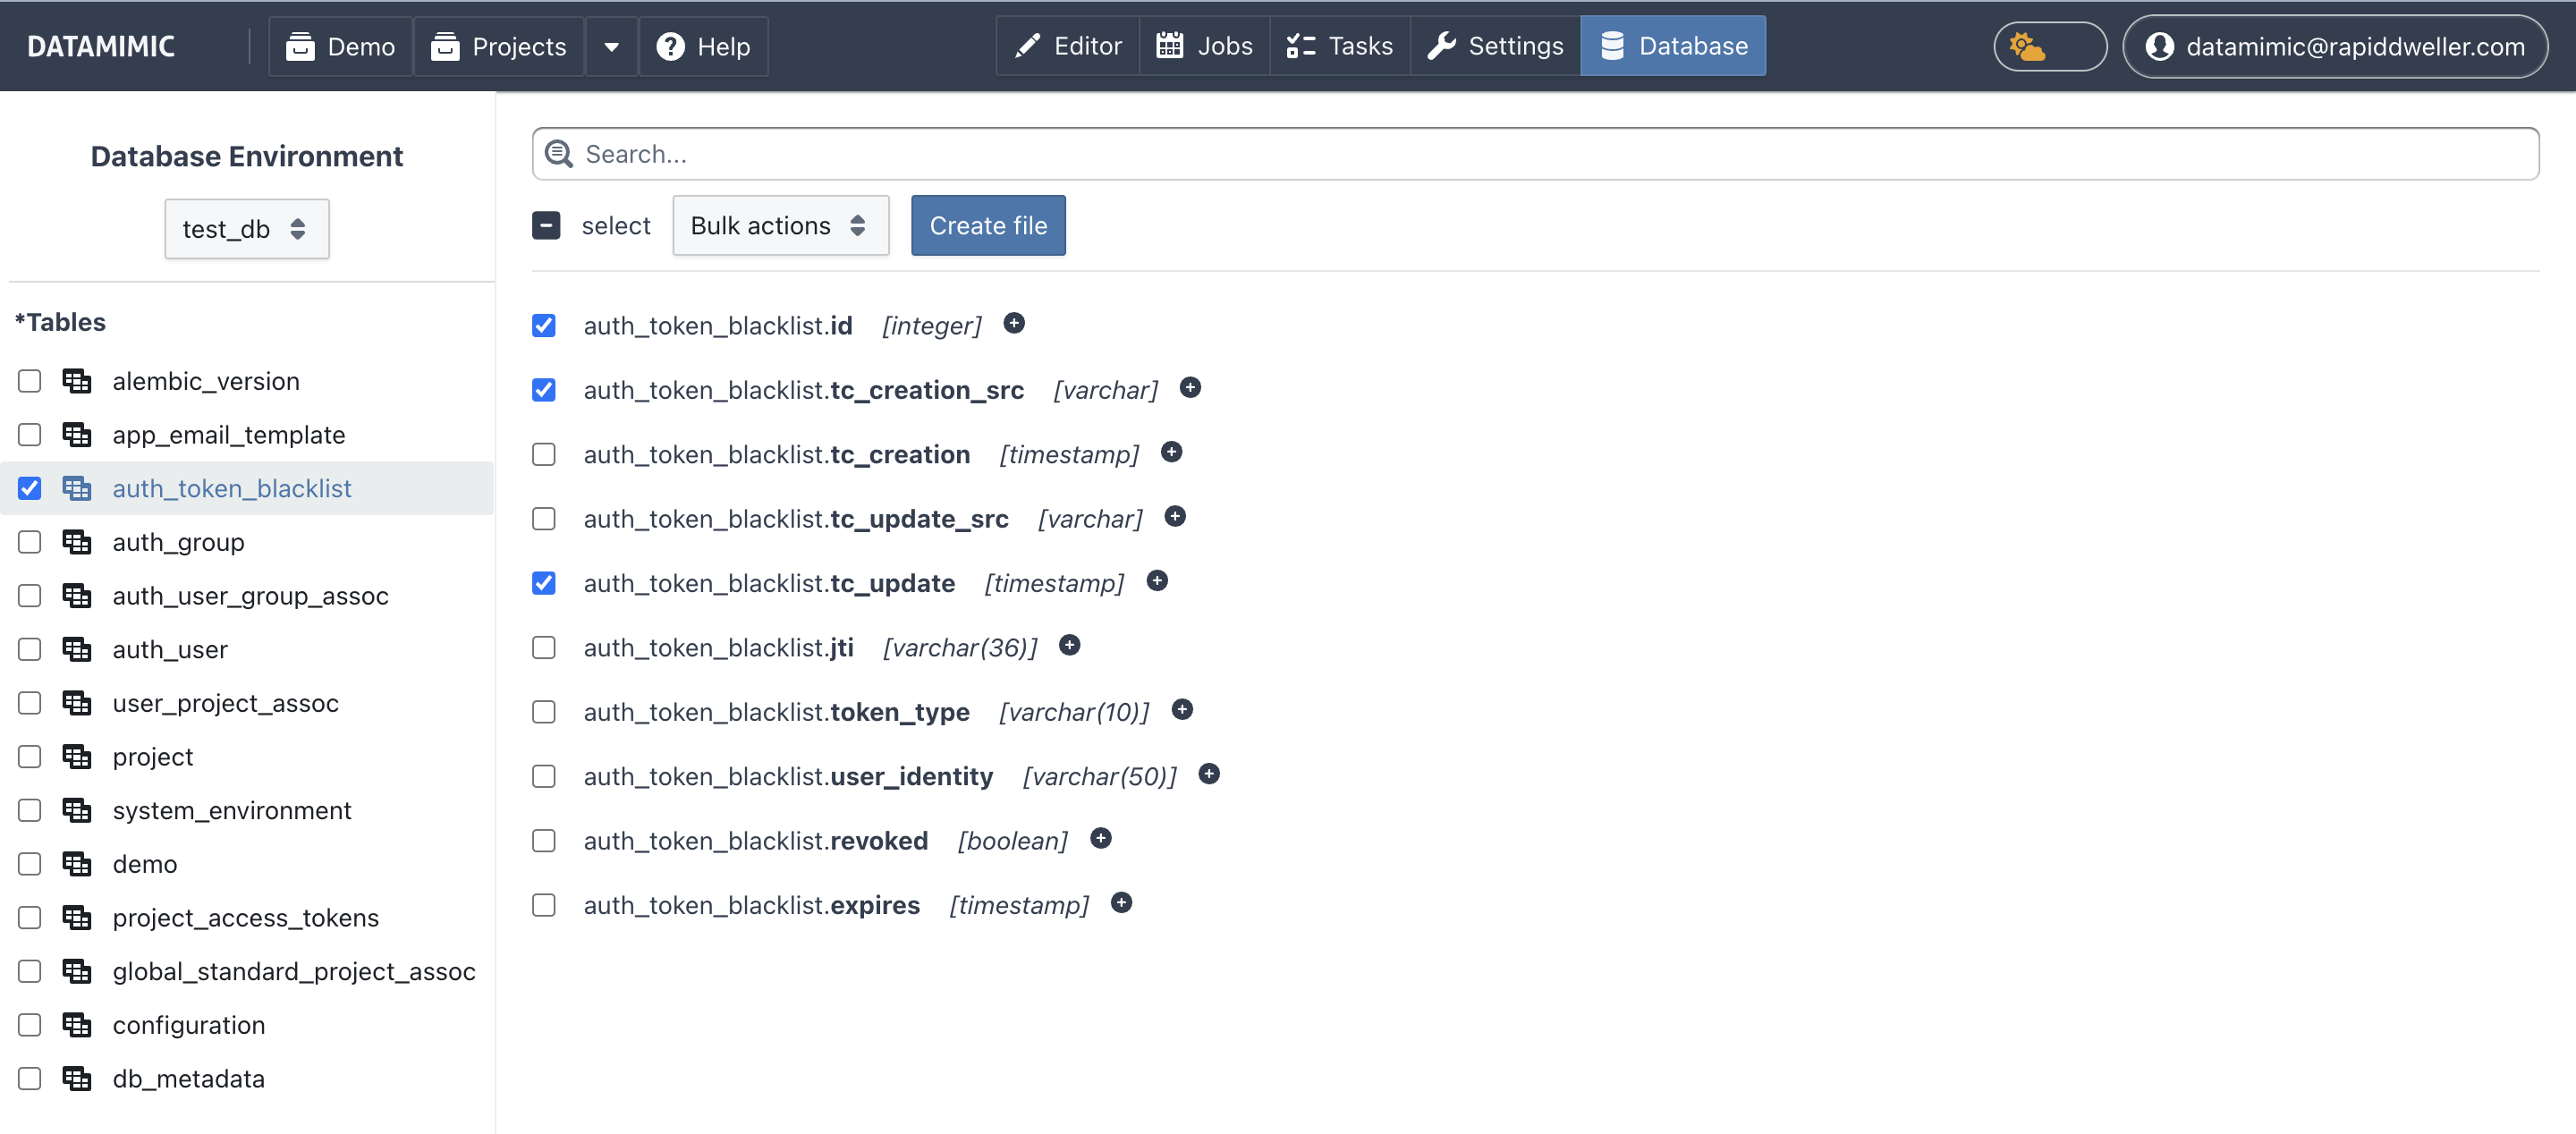
Task: Open the Bulk actions dropdown
Action: pyautogui.click(x=780, y=226)
